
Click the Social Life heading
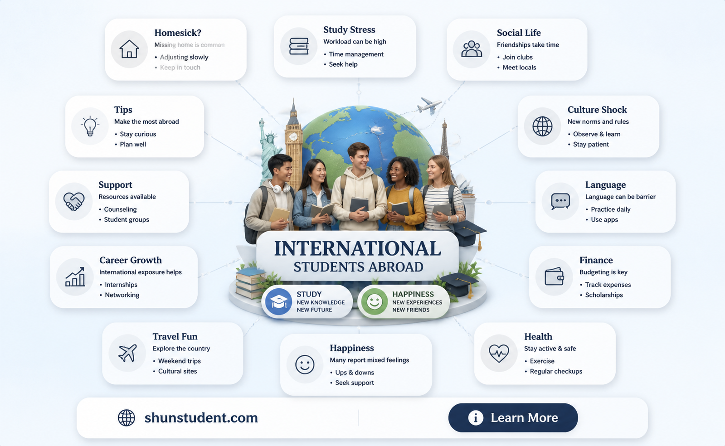pos(519,33)
